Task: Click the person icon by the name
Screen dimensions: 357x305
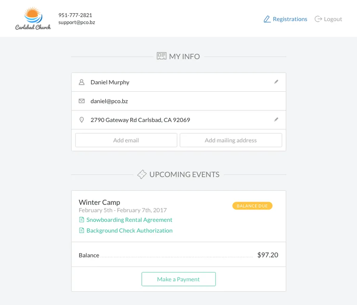Action: tap(81, 82)
